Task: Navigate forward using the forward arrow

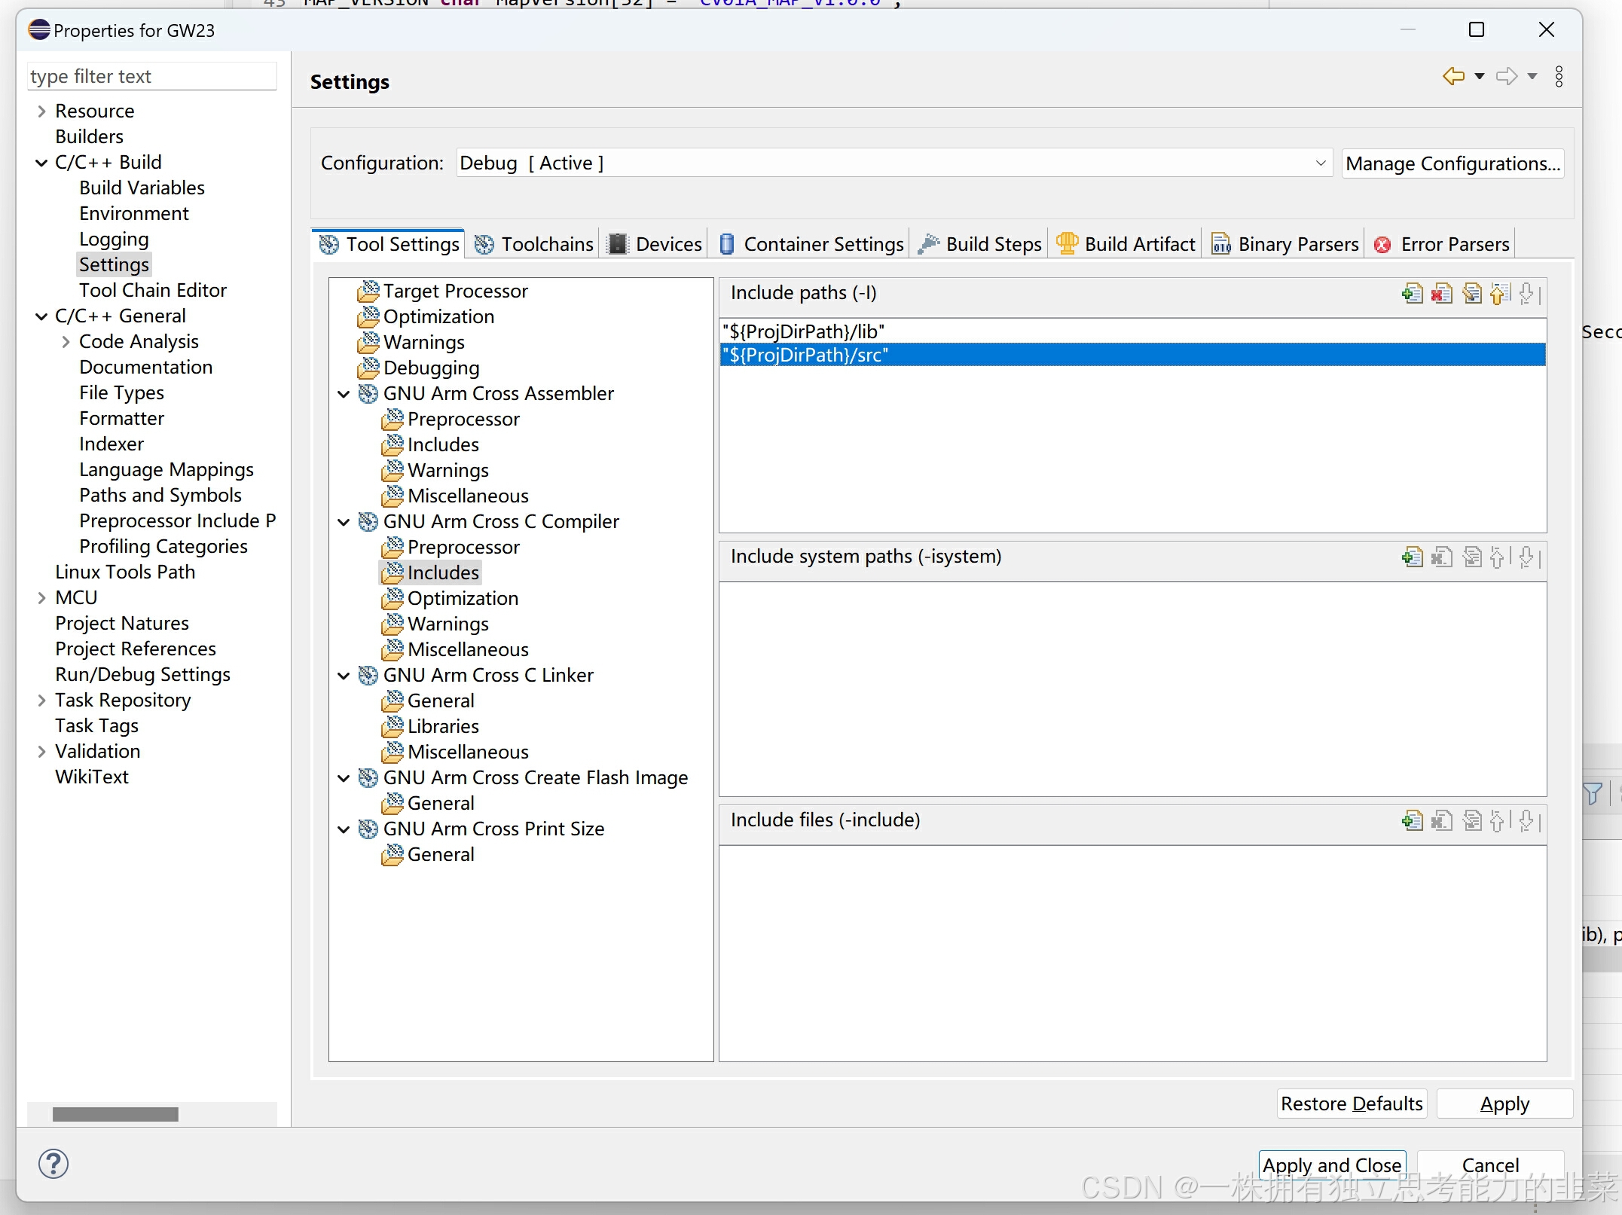Action: pos(1507,76)
